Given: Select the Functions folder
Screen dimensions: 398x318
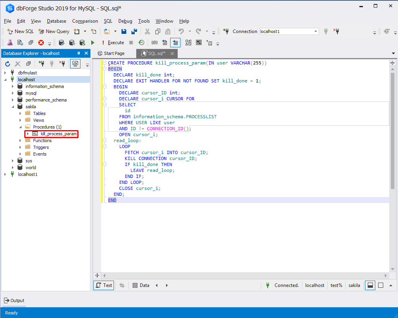Looking at the screenshot, I should coord(42,140).
